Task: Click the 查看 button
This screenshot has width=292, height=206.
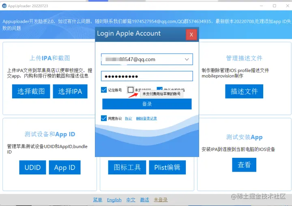Action: pyautogui.click(x=244, y=165)
